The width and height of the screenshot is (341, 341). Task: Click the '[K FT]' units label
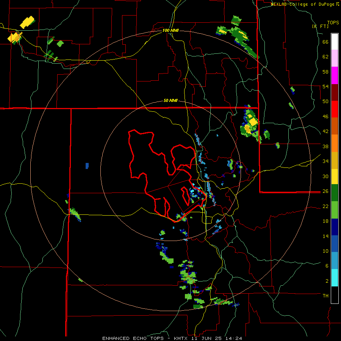click(x=320, y=26)
